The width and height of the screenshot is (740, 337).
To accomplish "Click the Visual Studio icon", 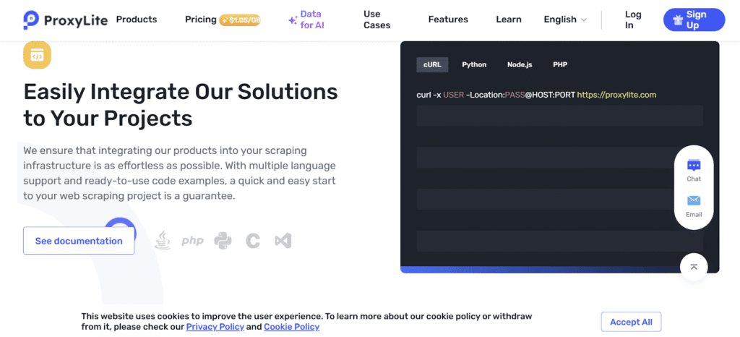I will coord(283,241).
